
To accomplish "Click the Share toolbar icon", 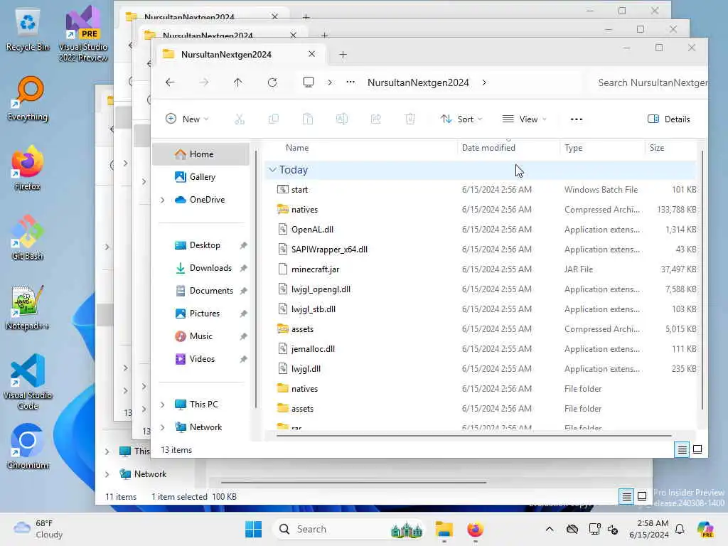I will 375,119.
